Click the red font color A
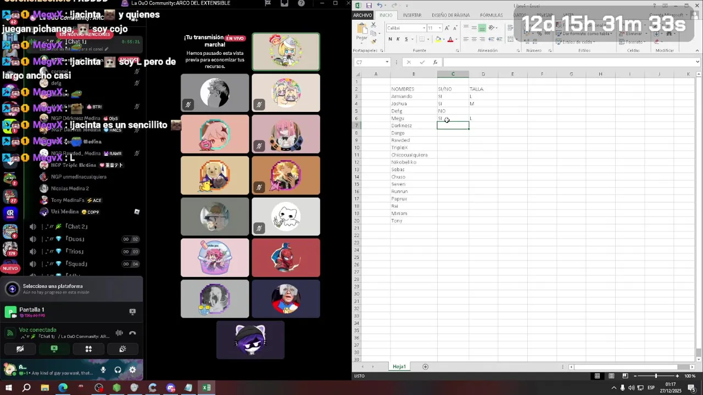The width and height of the screenshot is (703, 395). point(450,39)
